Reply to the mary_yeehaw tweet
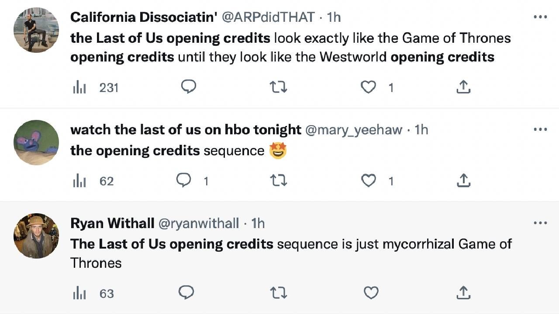 184,180
